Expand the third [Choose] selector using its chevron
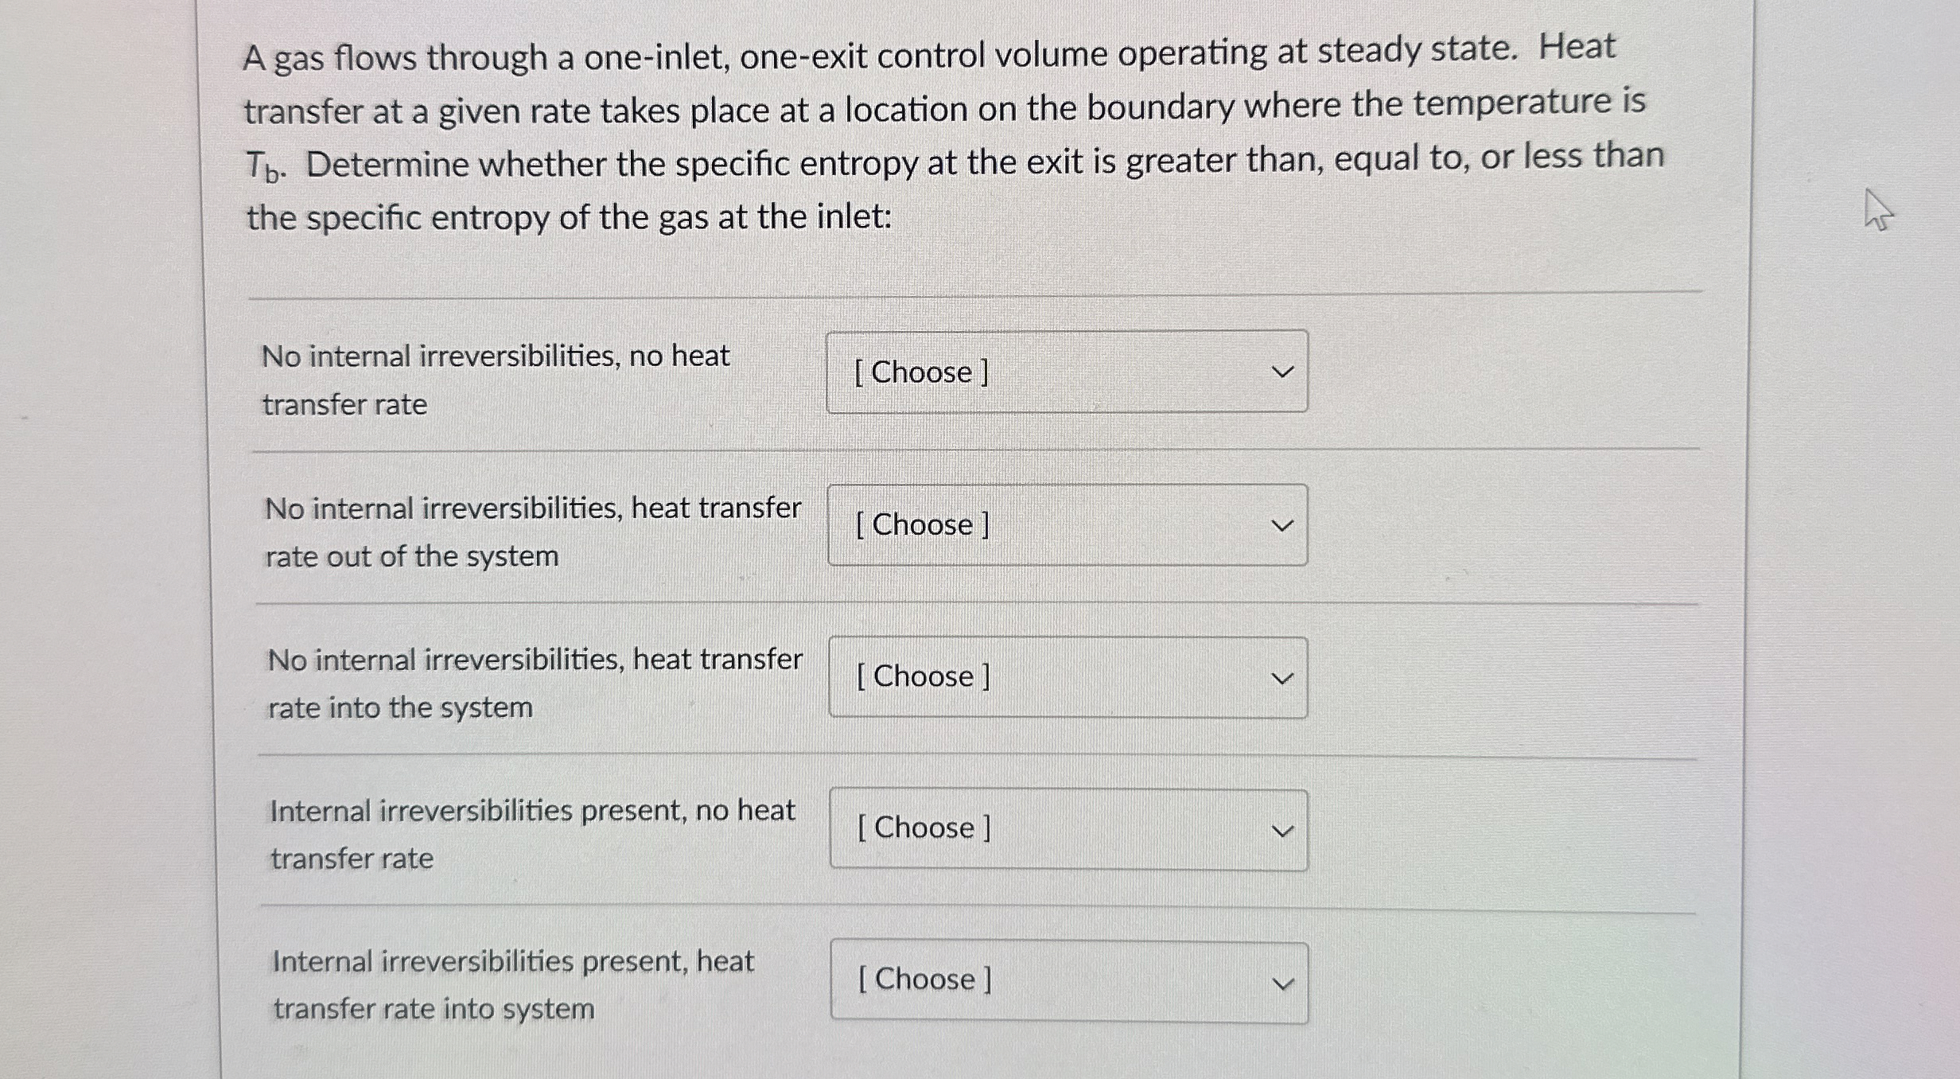The height and width of the screenshot is (1079, 1960). 1282,679
